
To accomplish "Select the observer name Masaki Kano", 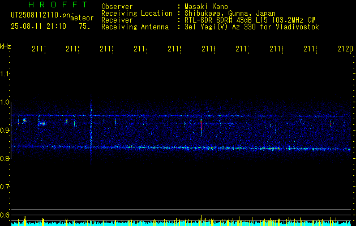I will point(206,7).
